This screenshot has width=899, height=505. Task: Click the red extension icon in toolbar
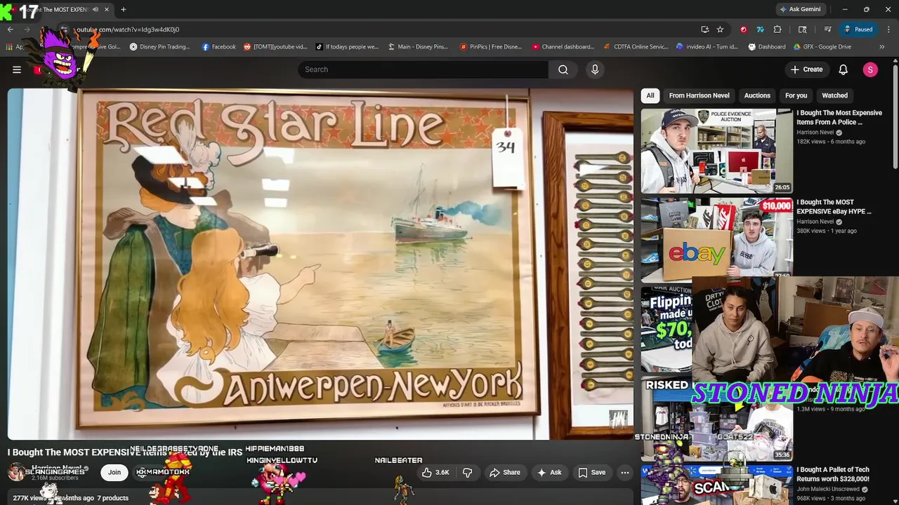[x=743, y=29]
